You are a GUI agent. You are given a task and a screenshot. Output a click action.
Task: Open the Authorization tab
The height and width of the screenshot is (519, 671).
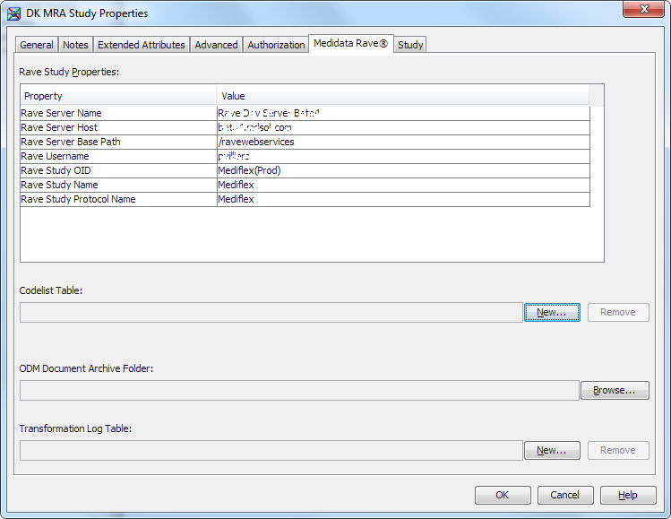coord(276,45)
